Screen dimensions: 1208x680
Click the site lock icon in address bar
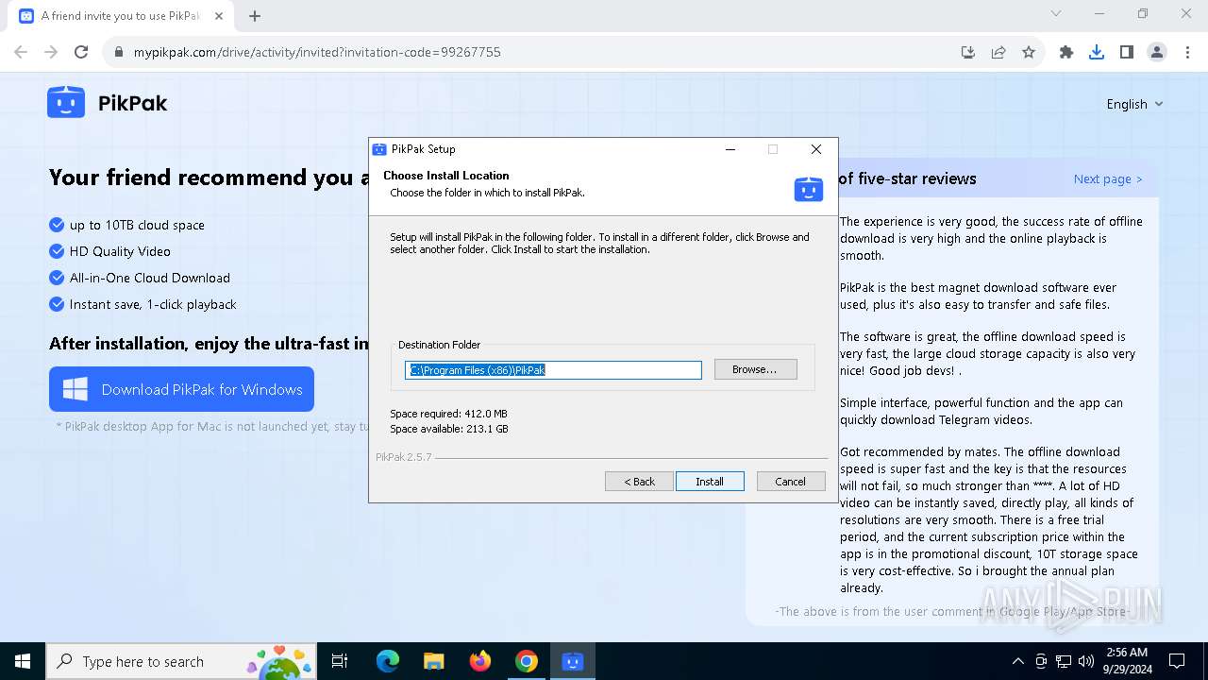(x=118, y=52)
